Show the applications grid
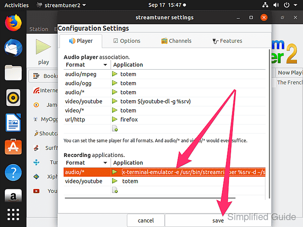Screen dimensions: 303x227 coord(13,214)
